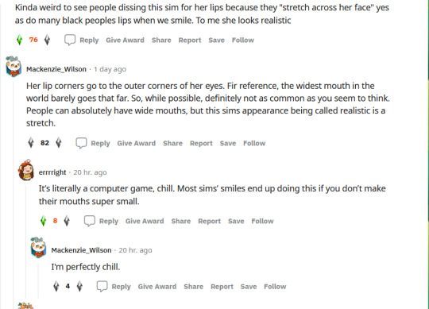This screenshot has width=429, height=309.
Task: Collapse thread line under Mackenzie_Wilson's first comment
Action: click(14, 191)
